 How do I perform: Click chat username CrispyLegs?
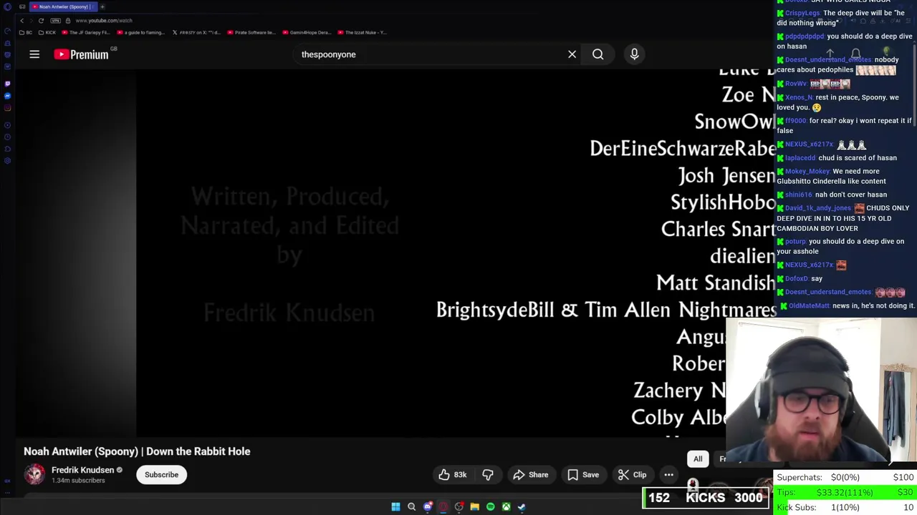[x=802, y=13]
